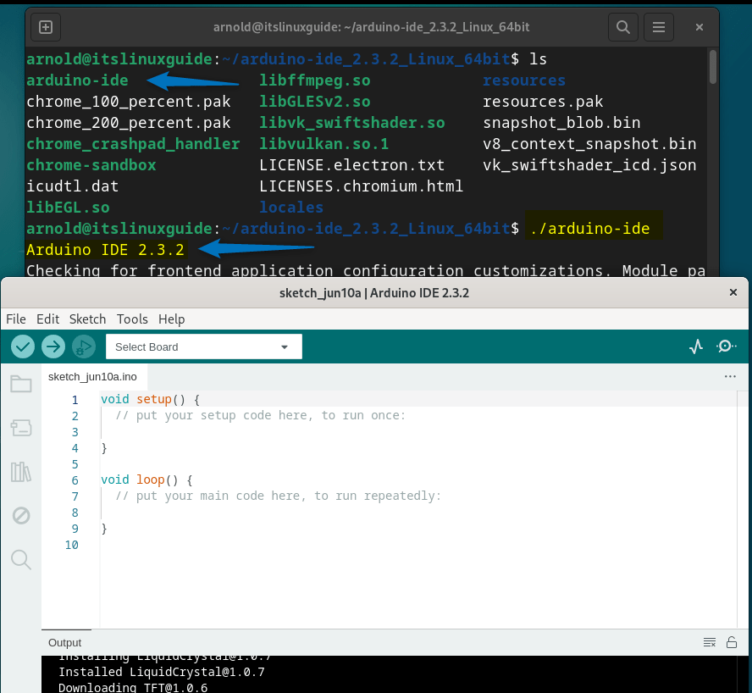Toggle the terminal search icon
Viewport: 752px width, 693px height.
(622, 26)
